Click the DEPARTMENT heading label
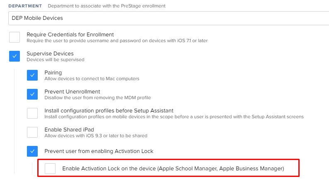Viewport: 329px width, 179px height. point(25,6)
